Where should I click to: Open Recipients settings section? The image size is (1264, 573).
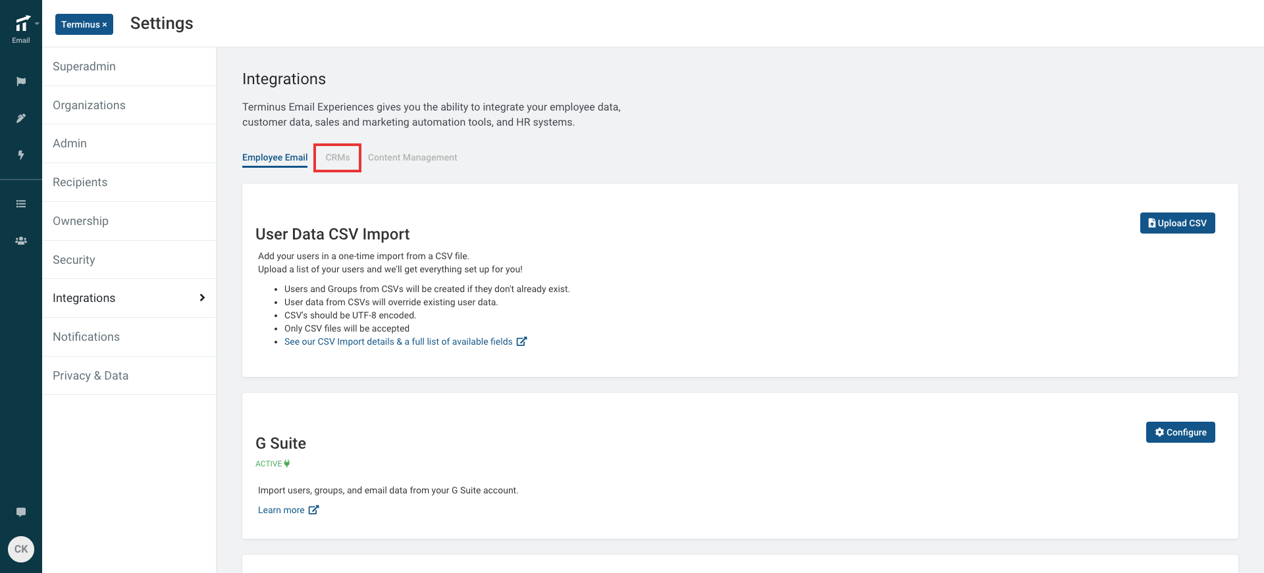pos(129,182)
